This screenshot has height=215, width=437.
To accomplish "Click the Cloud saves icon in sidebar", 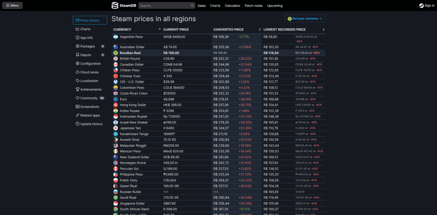I will (77, 72).
